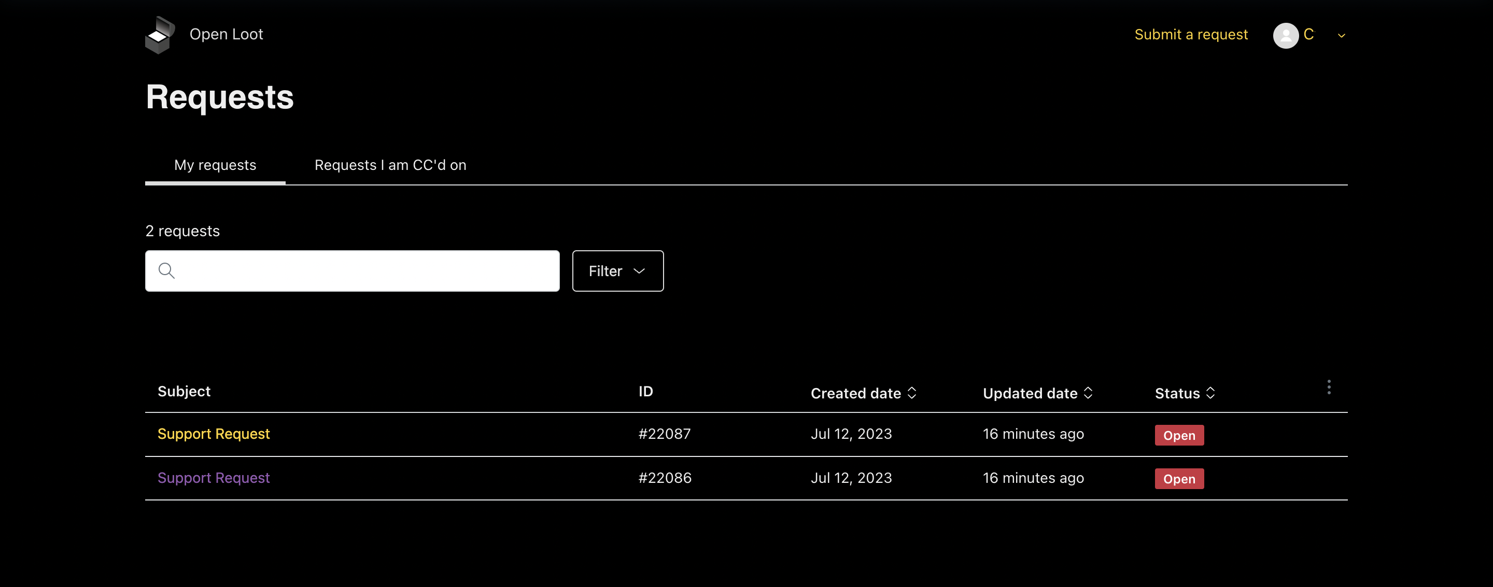Sort by Status arrows
This screenshot has height=587, width=1493.
tap(1210, 393)
